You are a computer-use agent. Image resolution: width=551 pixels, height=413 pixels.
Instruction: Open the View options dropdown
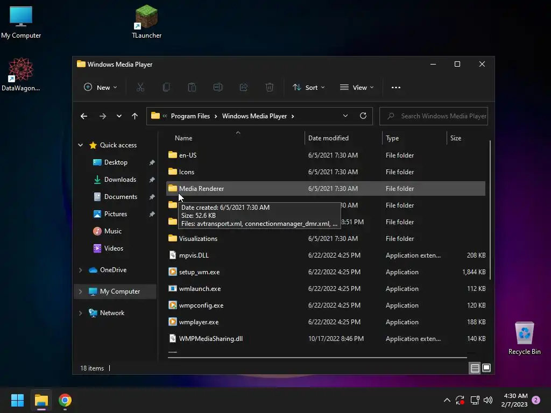pyautogui.click(x=357, y=88)
